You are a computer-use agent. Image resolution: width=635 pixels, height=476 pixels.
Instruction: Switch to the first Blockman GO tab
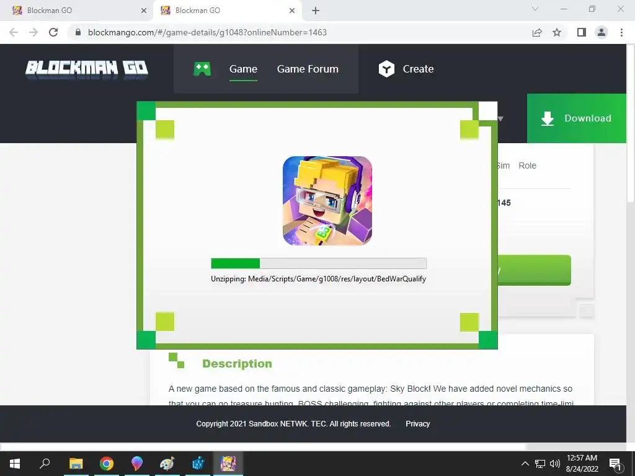coord(77,11)
